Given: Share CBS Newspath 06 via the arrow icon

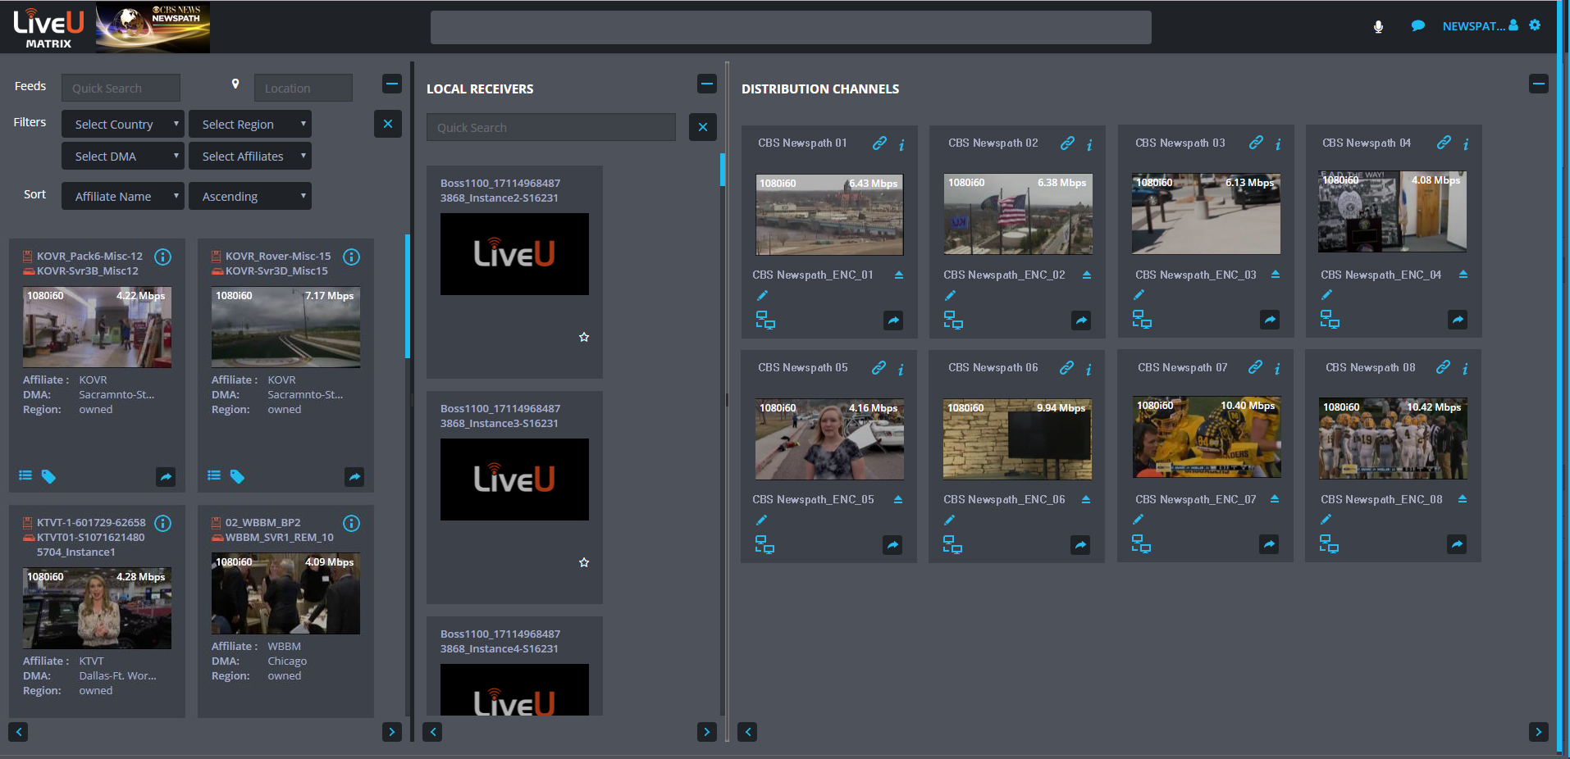Looking at the screenshot, I should pyautogui.click(x=1079, y=544).
